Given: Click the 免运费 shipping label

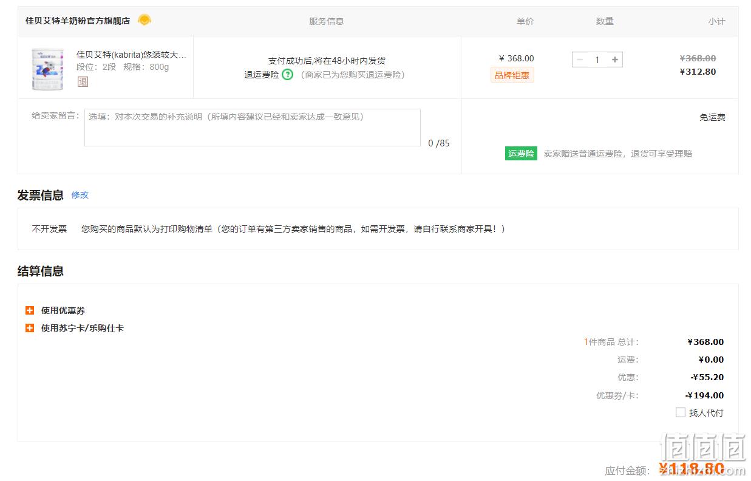Looking at the screenshot, I should pyautogui.click(x=712, y=117).
